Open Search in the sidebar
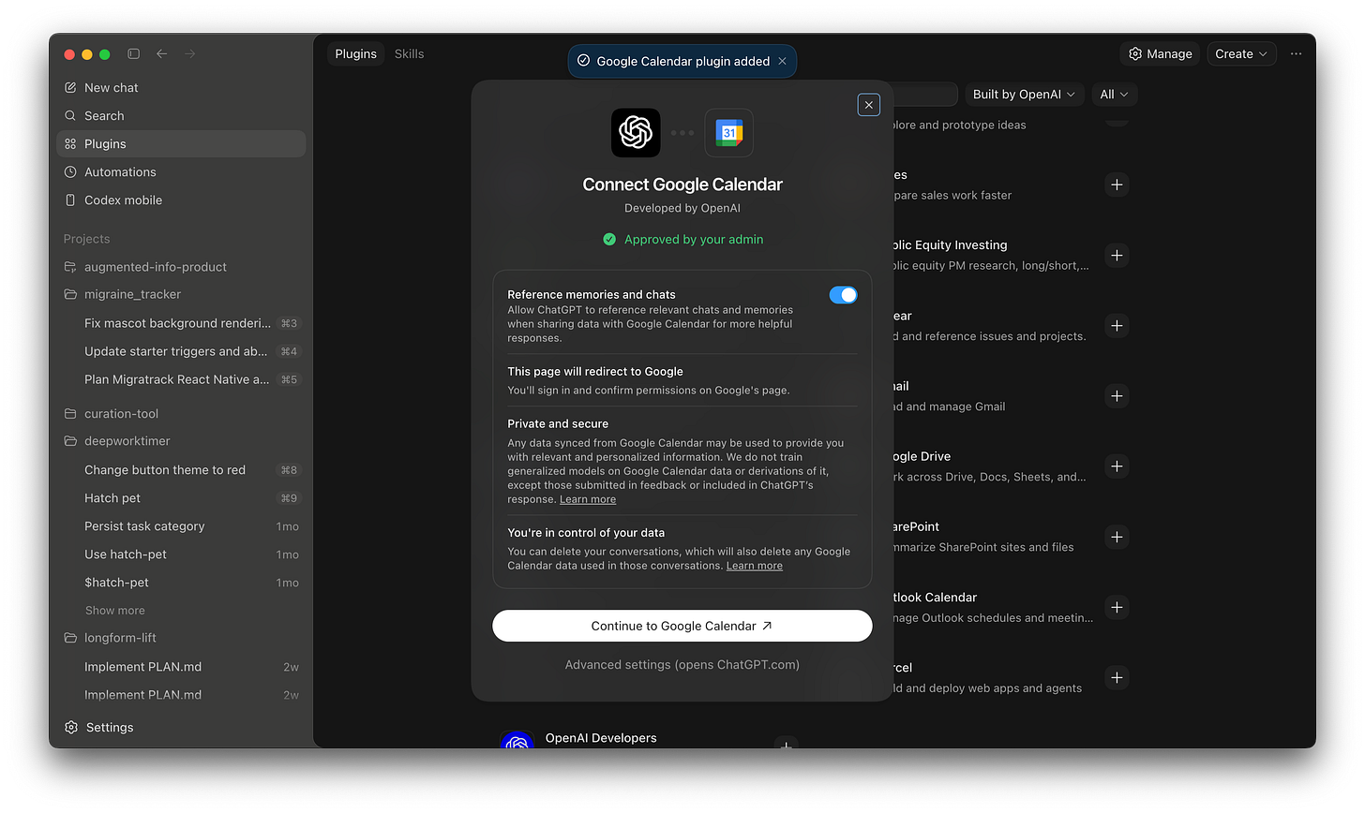The width and height of the screenshot is (1365, 813). coord(181,115)
